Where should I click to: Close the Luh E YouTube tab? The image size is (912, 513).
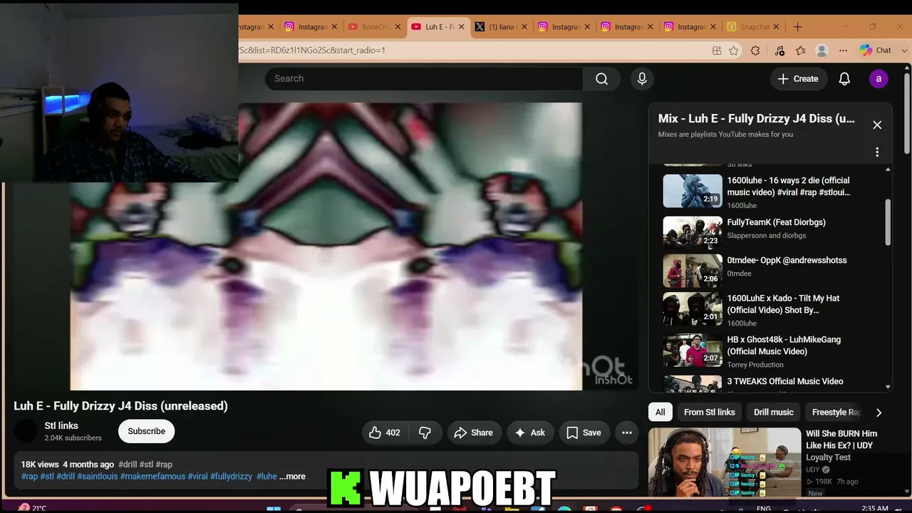461,27
